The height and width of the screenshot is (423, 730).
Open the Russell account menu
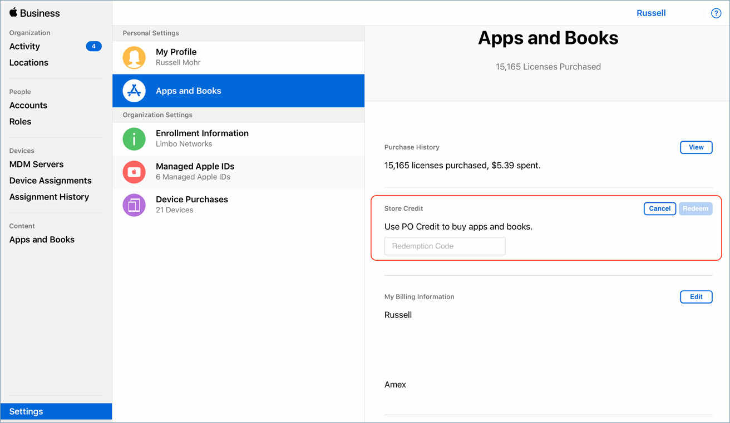point(651,13)
